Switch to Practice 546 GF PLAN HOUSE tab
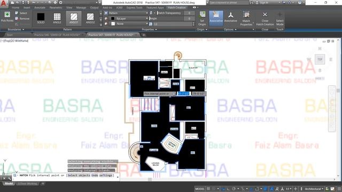This screenshot has height=192, width=342. (x=57, y=35)
